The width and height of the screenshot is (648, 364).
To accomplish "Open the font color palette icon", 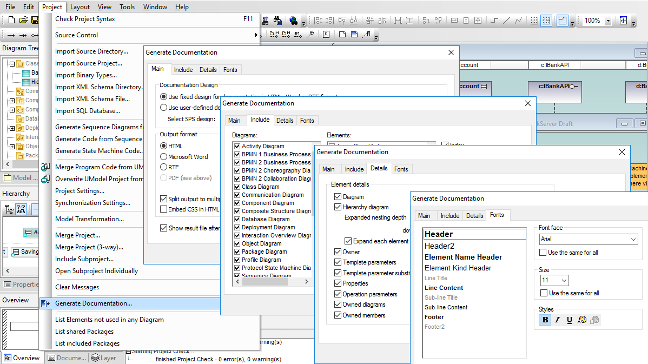I will [x=582, y=320].
